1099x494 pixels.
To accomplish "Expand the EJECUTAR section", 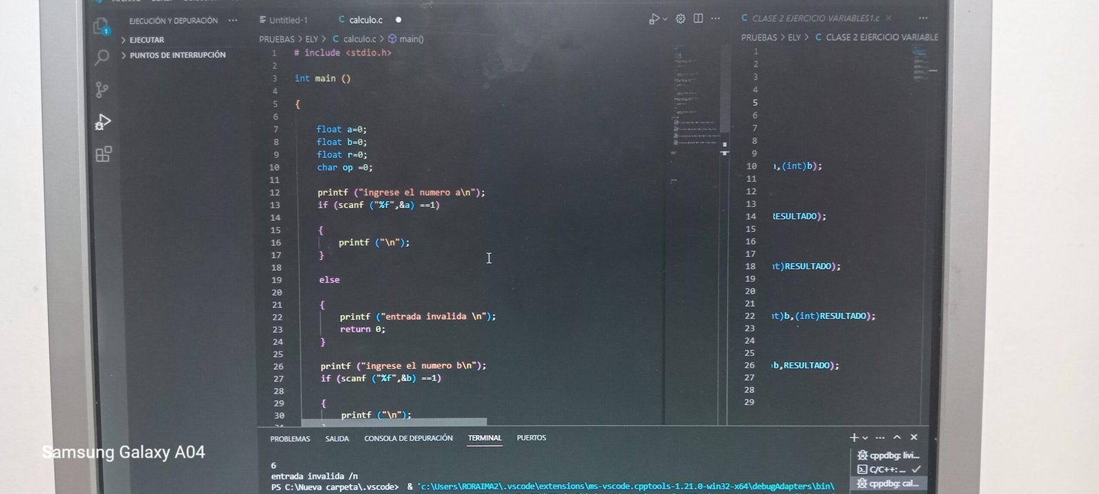I will [146, 40].
